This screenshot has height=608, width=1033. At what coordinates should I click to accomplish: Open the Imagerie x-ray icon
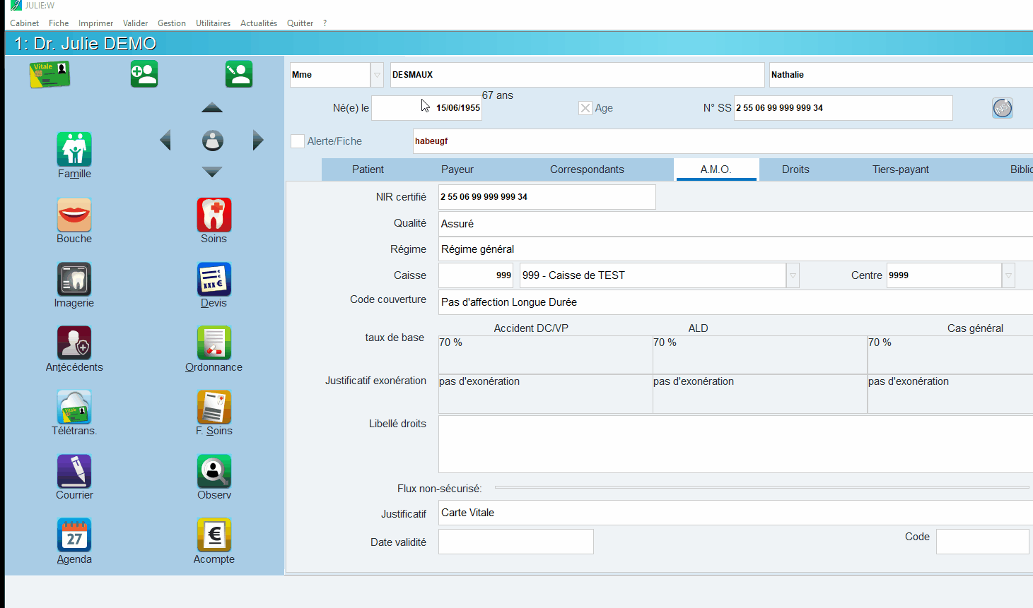click(x=74, y=279)
